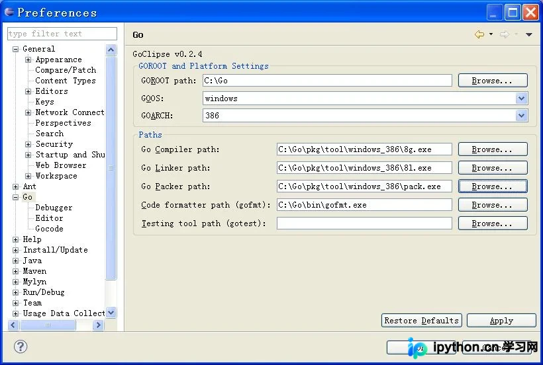Expand the Workspace node
Image resolution: width=543 pixels, height=365 pixels.
pos(28,176)
